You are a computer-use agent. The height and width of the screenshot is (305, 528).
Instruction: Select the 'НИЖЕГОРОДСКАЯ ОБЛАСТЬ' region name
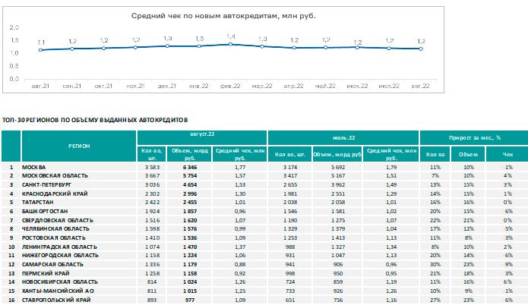[x=60, y=255]
